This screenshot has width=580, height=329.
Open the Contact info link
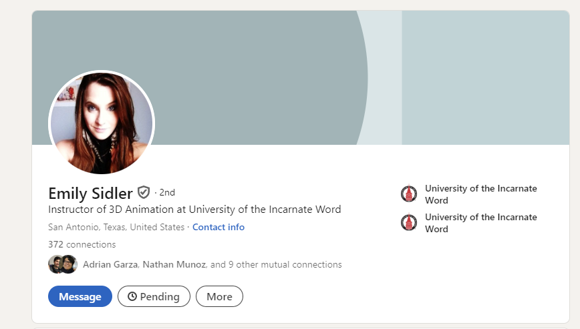point(219,227)
